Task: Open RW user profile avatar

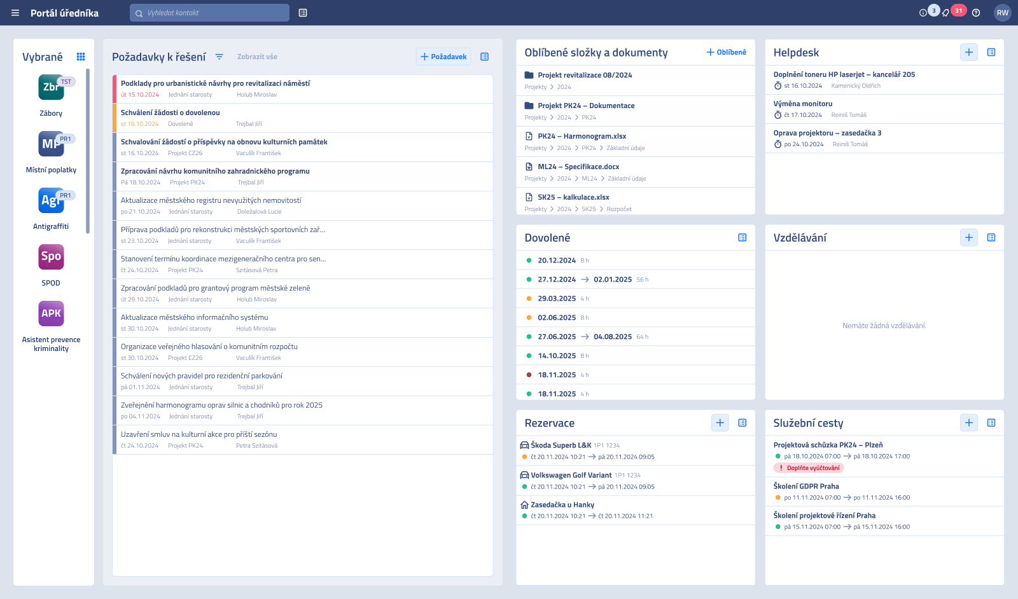Action: click(1003, 13)
